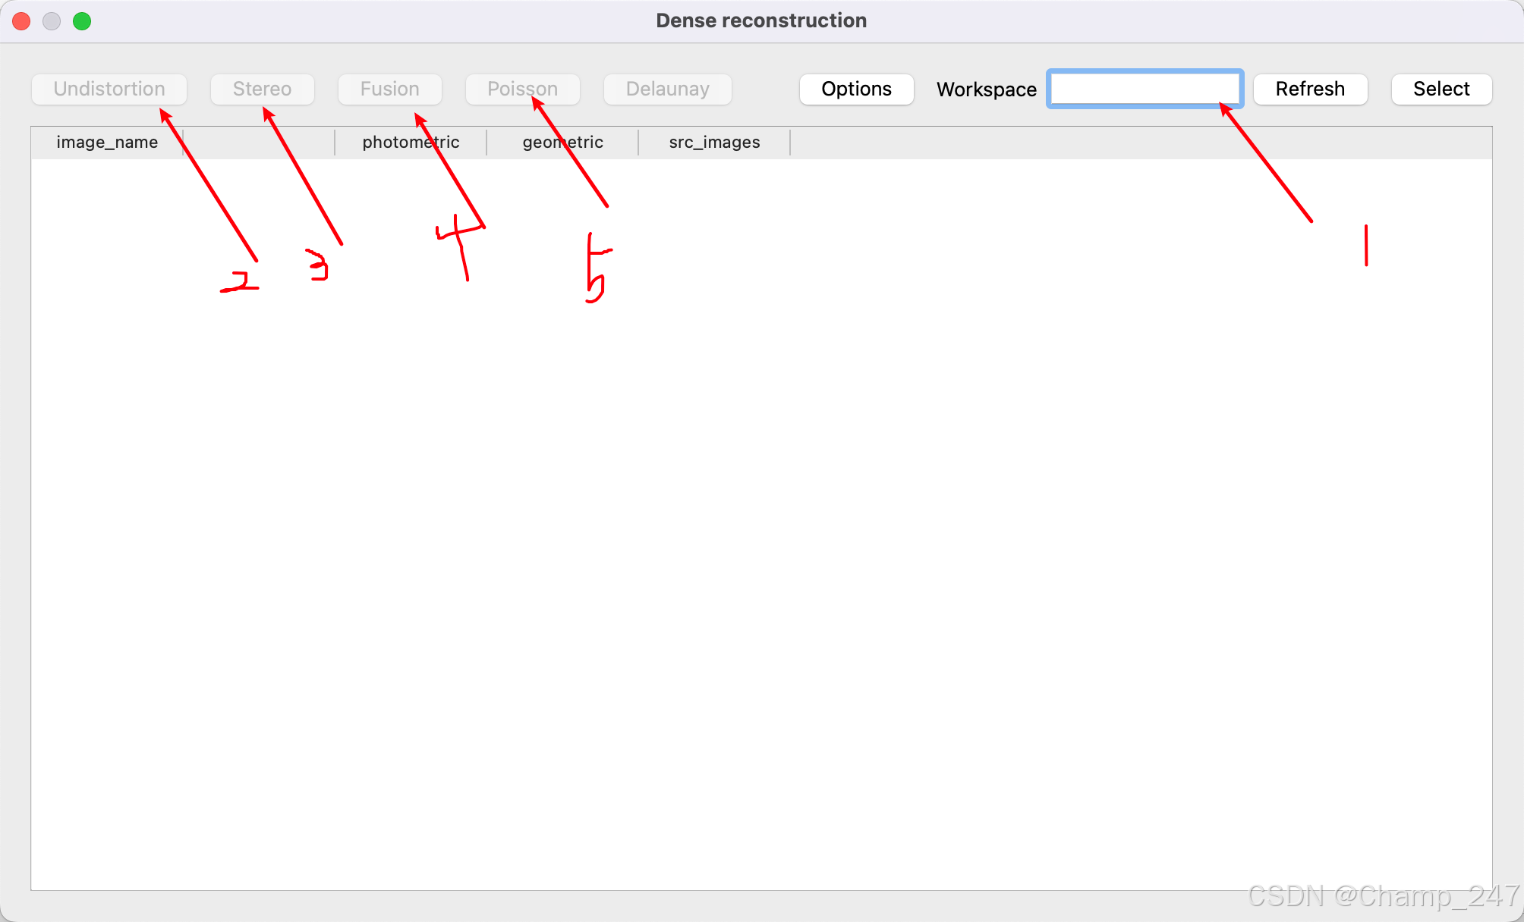This screenshot has height=922, width=1524.
Task: Start the Stereo processing button
Action: pos(262,89)
